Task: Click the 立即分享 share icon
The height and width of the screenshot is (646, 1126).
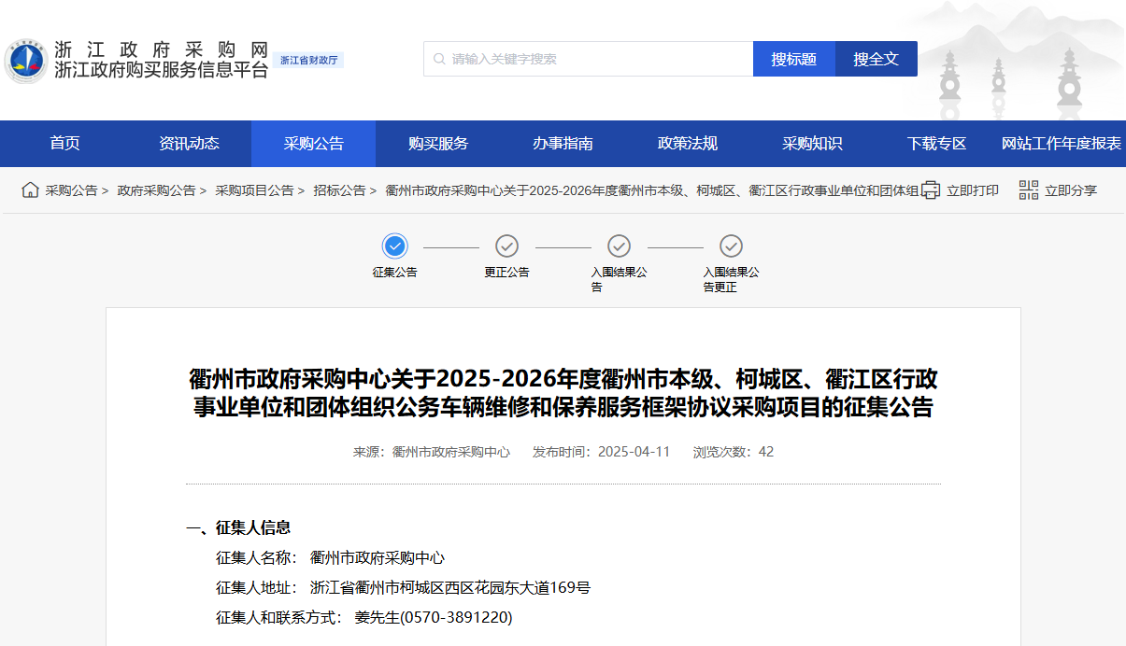Action: [1028, 190]
